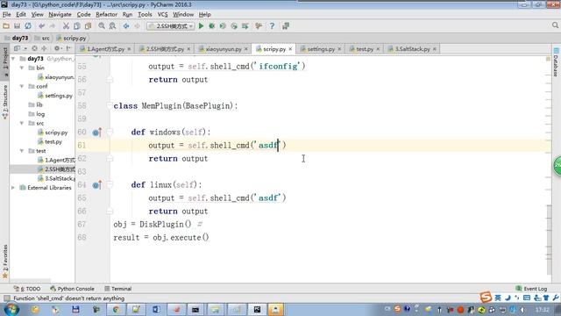Click the Run with Coverage icon
This screenshot has height=316, width=561.
[x=223, y=25]
